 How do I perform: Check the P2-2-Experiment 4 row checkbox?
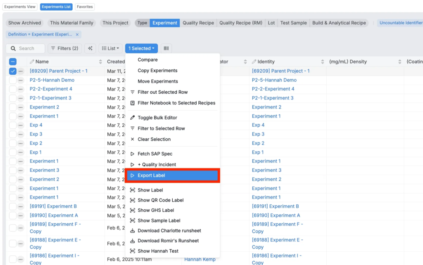[x=13, y=89]
